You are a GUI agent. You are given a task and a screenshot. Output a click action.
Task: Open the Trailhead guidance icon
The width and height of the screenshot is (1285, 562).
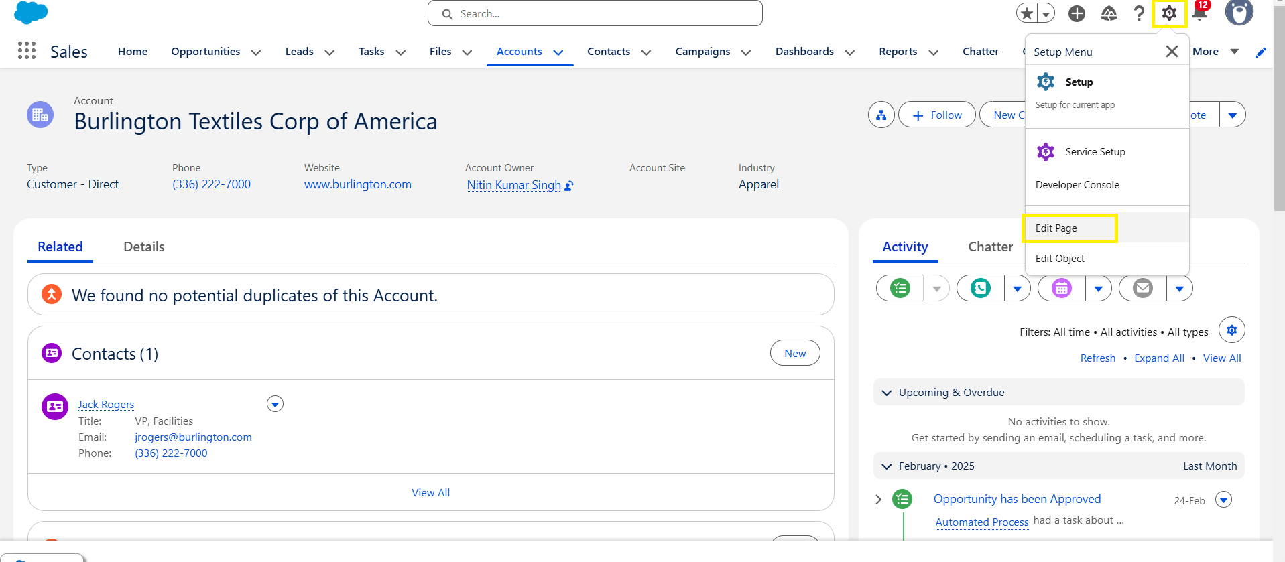coord(1109,13)
